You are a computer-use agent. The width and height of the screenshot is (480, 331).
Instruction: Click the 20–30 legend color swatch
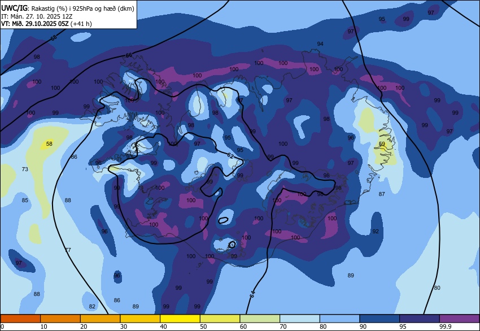pos(100,319)
